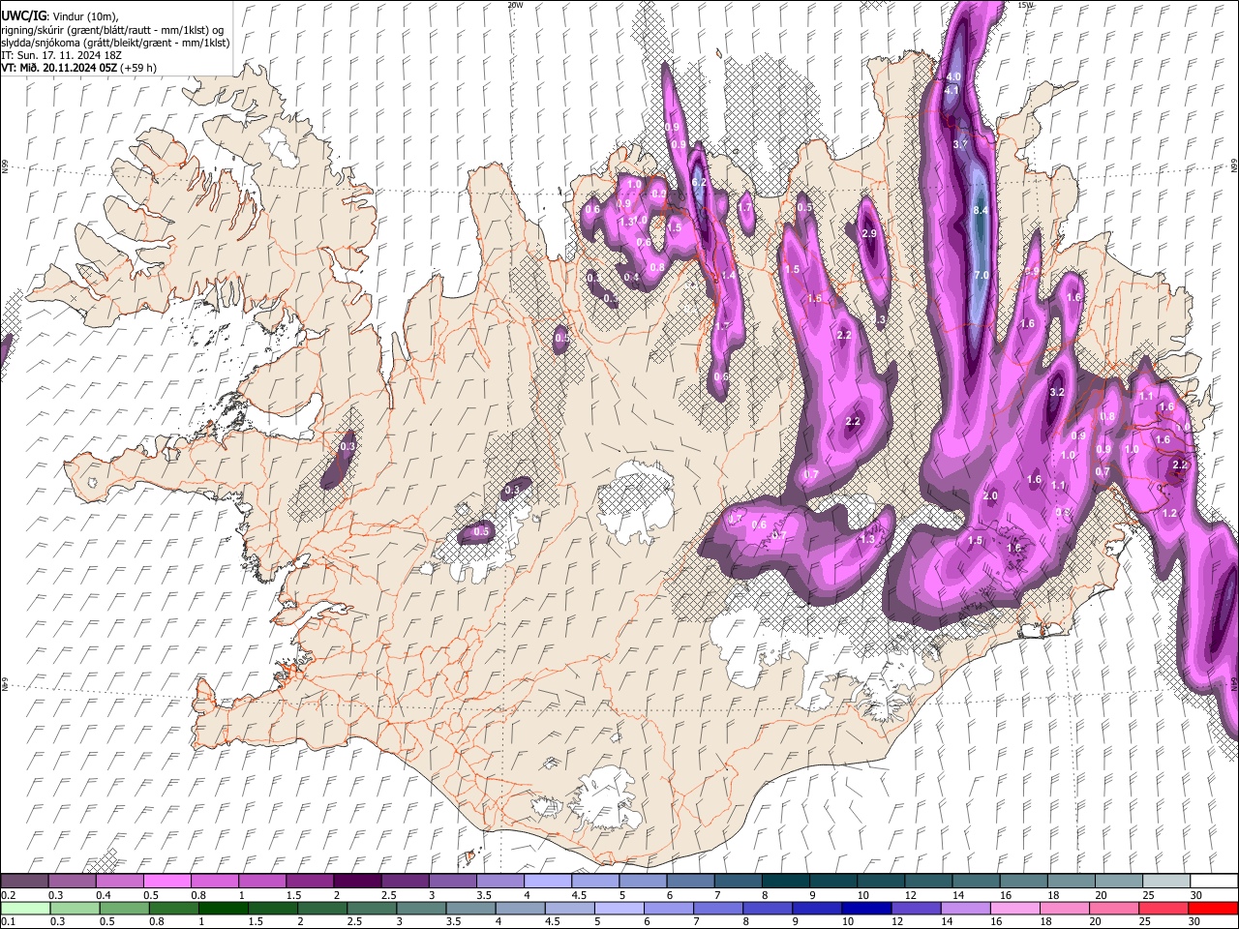
Task: Click the 4.0 value near the top edge
Action: click(953, 76)
